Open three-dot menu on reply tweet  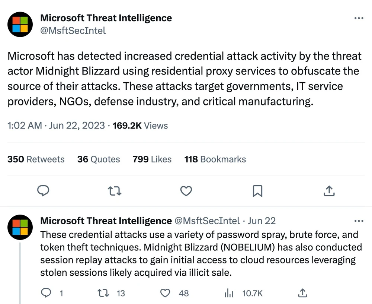click(x=358, y=221)
